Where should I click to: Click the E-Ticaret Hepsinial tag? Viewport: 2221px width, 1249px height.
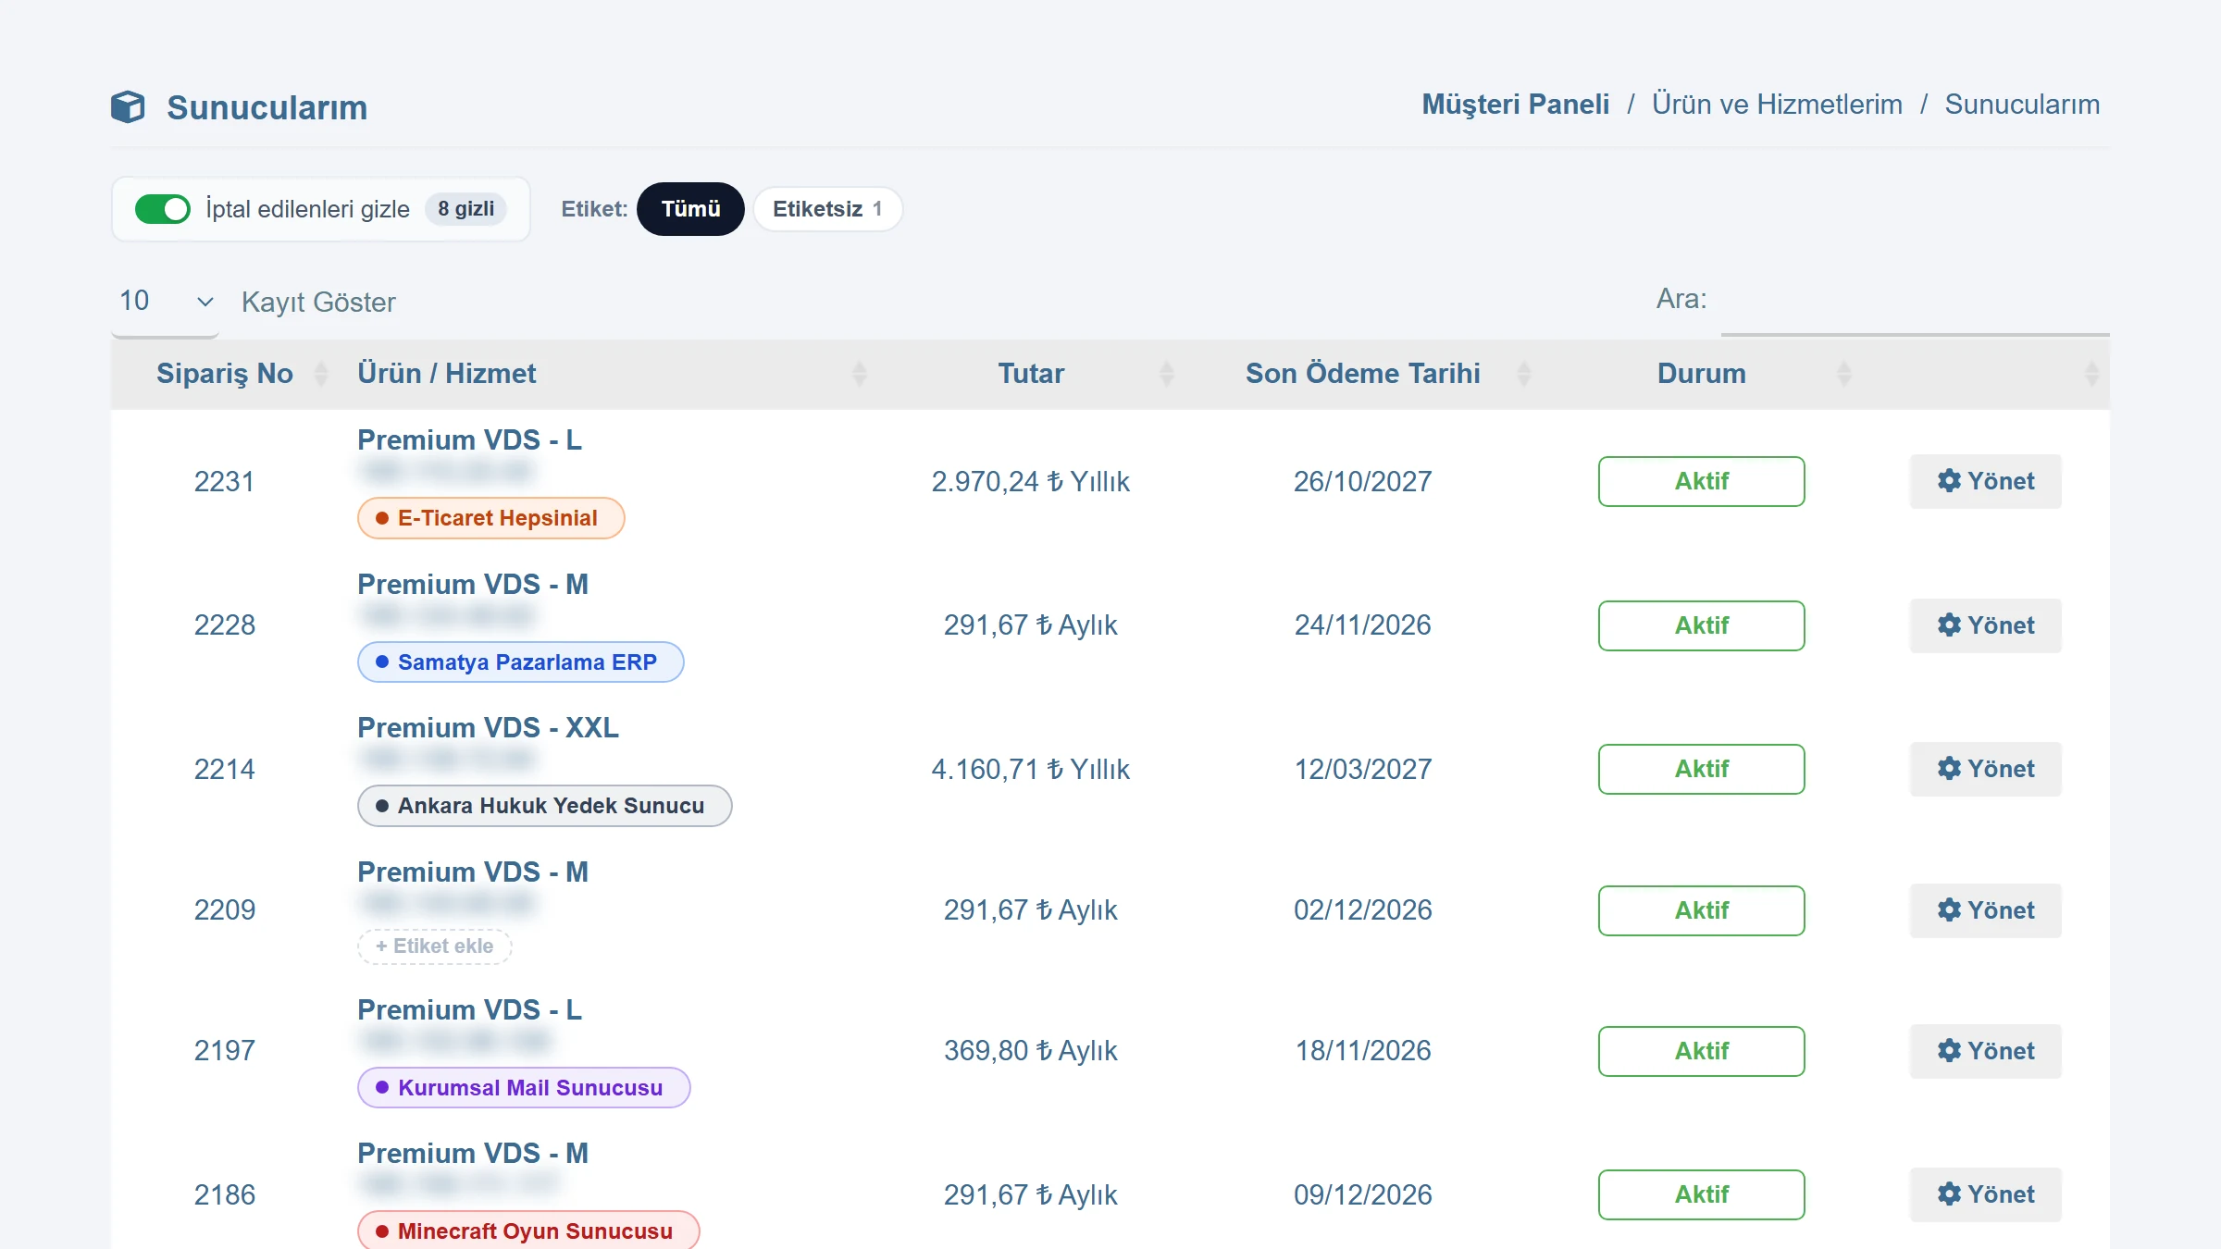click(490, 518)
